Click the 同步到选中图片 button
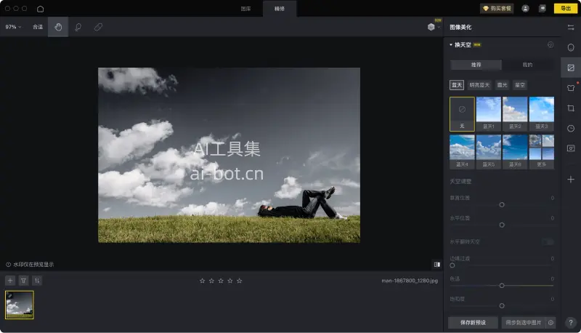This screenshot has height=333, width=581. (524, 323)
